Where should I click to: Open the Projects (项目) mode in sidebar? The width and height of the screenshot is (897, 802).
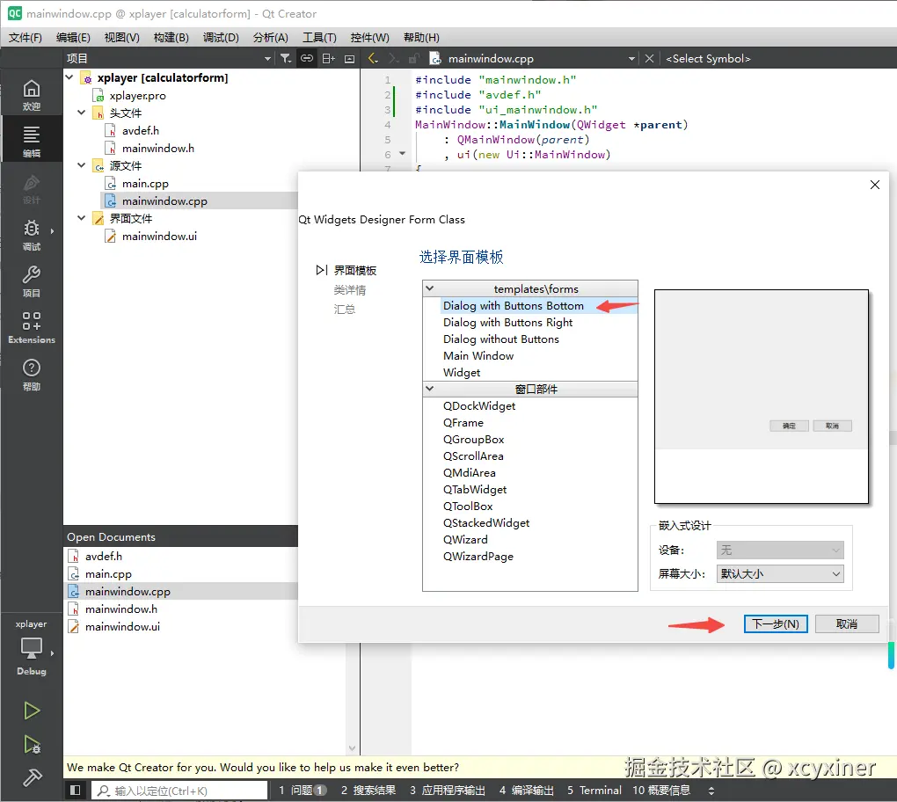pyautogui.click(x=32, y=281)
